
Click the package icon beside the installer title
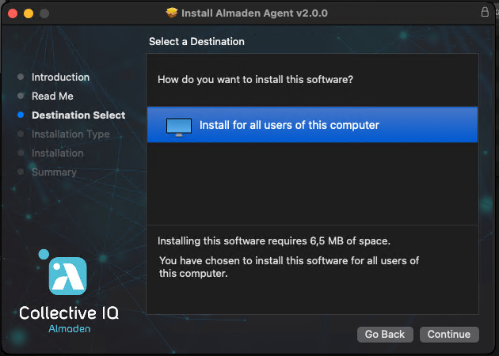pos(172,13)
